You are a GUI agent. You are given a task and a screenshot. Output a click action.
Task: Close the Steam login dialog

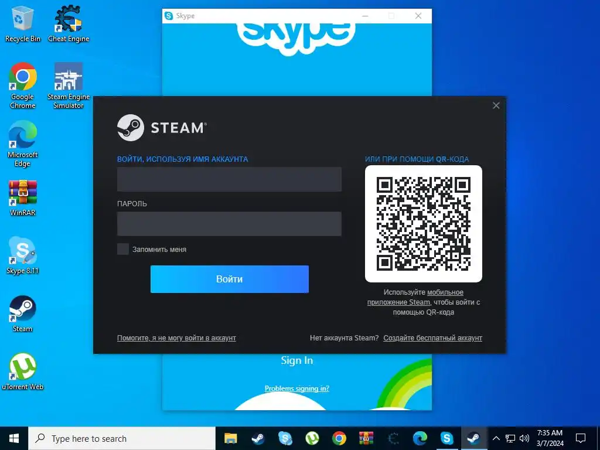[x=496, y=105]
